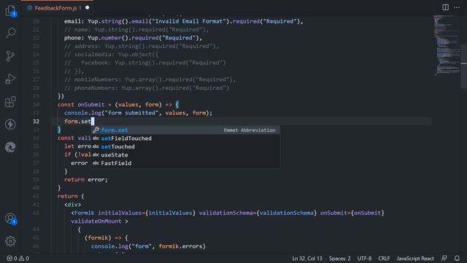Click the React file icon on FeedbackForm.js tab
467x263 pixels.
tap(29, 8)
